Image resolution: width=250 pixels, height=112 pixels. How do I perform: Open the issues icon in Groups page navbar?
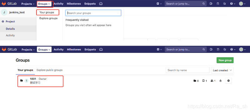tap(211, 49)
